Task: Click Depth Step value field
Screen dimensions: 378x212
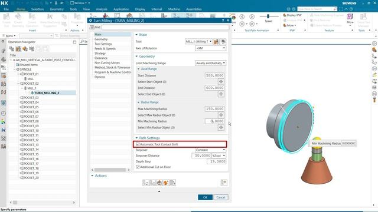Action: (217, 161)
